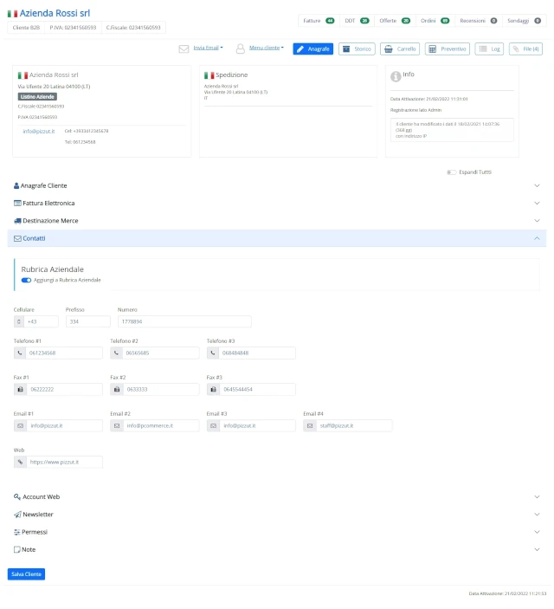The image size is (554, 609).
Task: Click the phone icon of Telefono #3
Action: click(212, 353)
